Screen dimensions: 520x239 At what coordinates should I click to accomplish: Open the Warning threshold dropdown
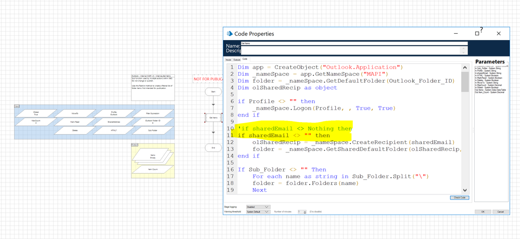point(259,212)
